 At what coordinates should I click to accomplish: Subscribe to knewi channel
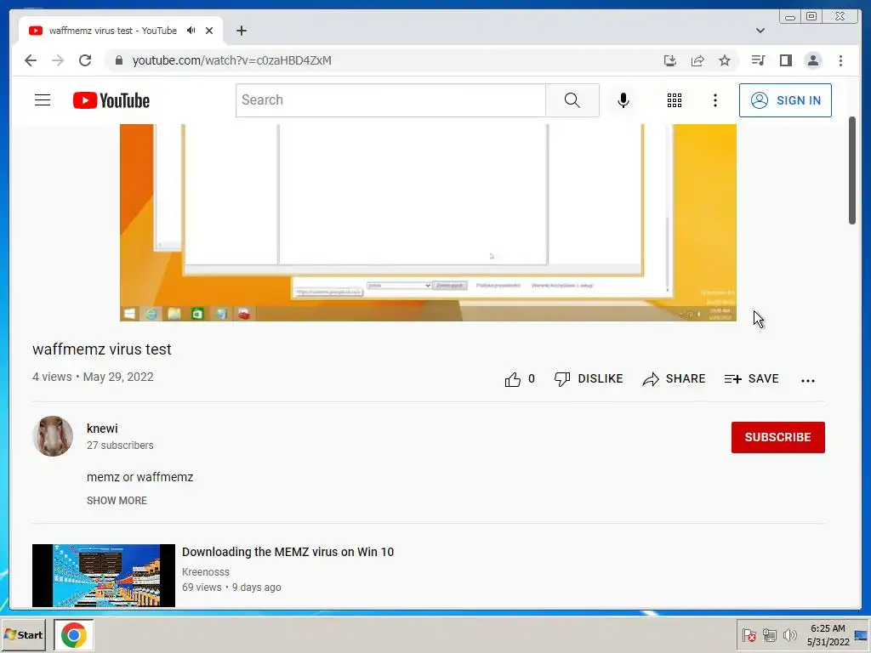[777, 437]
